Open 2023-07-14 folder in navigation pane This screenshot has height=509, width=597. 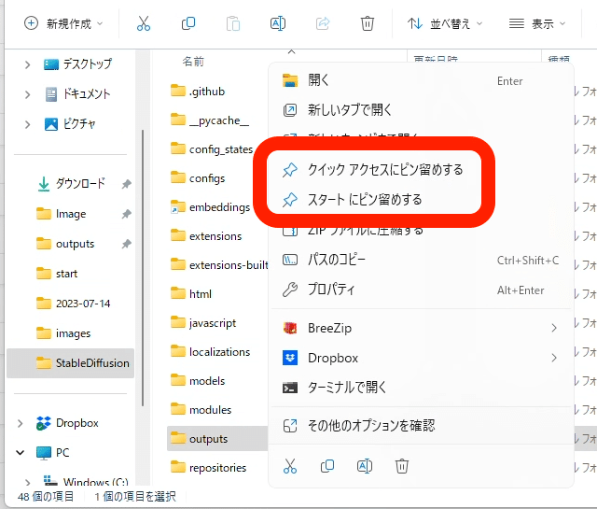(x=73, y=304)
